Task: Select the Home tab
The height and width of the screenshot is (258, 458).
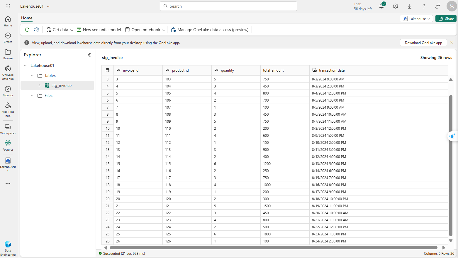Action: click(27, 18)
